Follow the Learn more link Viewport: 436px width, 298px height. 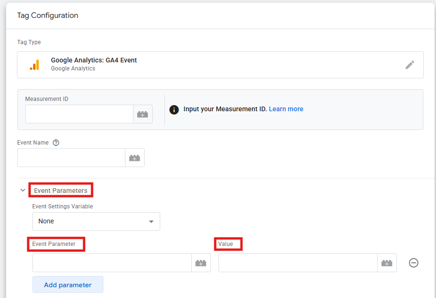pyautogui.click(x=286, y=109)
